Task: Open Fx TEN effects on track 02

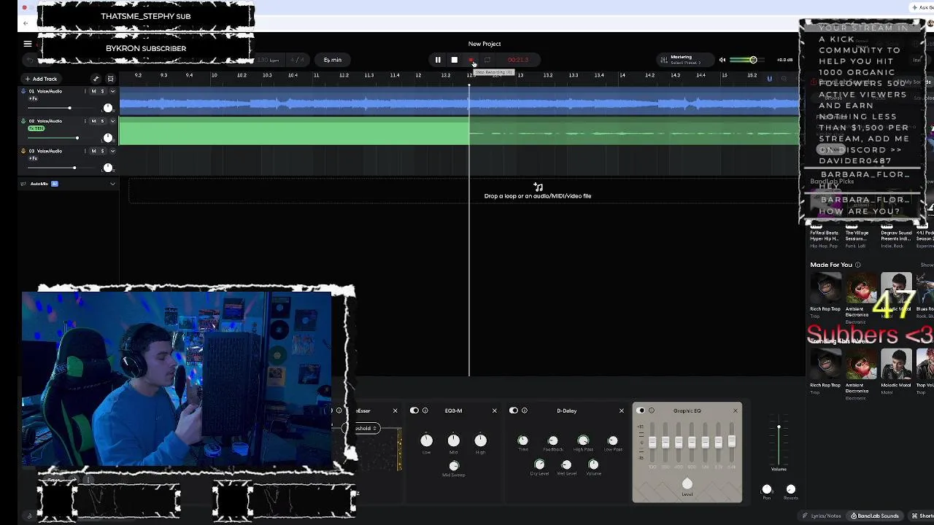Action: pyautogui.click(x=36, y=128)
